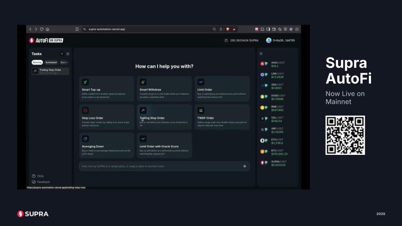Select the Scheduled tasks tab
This screenshot has height=226, width=402.
(x=51, y=62)
